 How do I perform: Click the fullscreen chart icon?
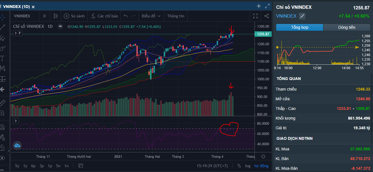tap(255, 16)
